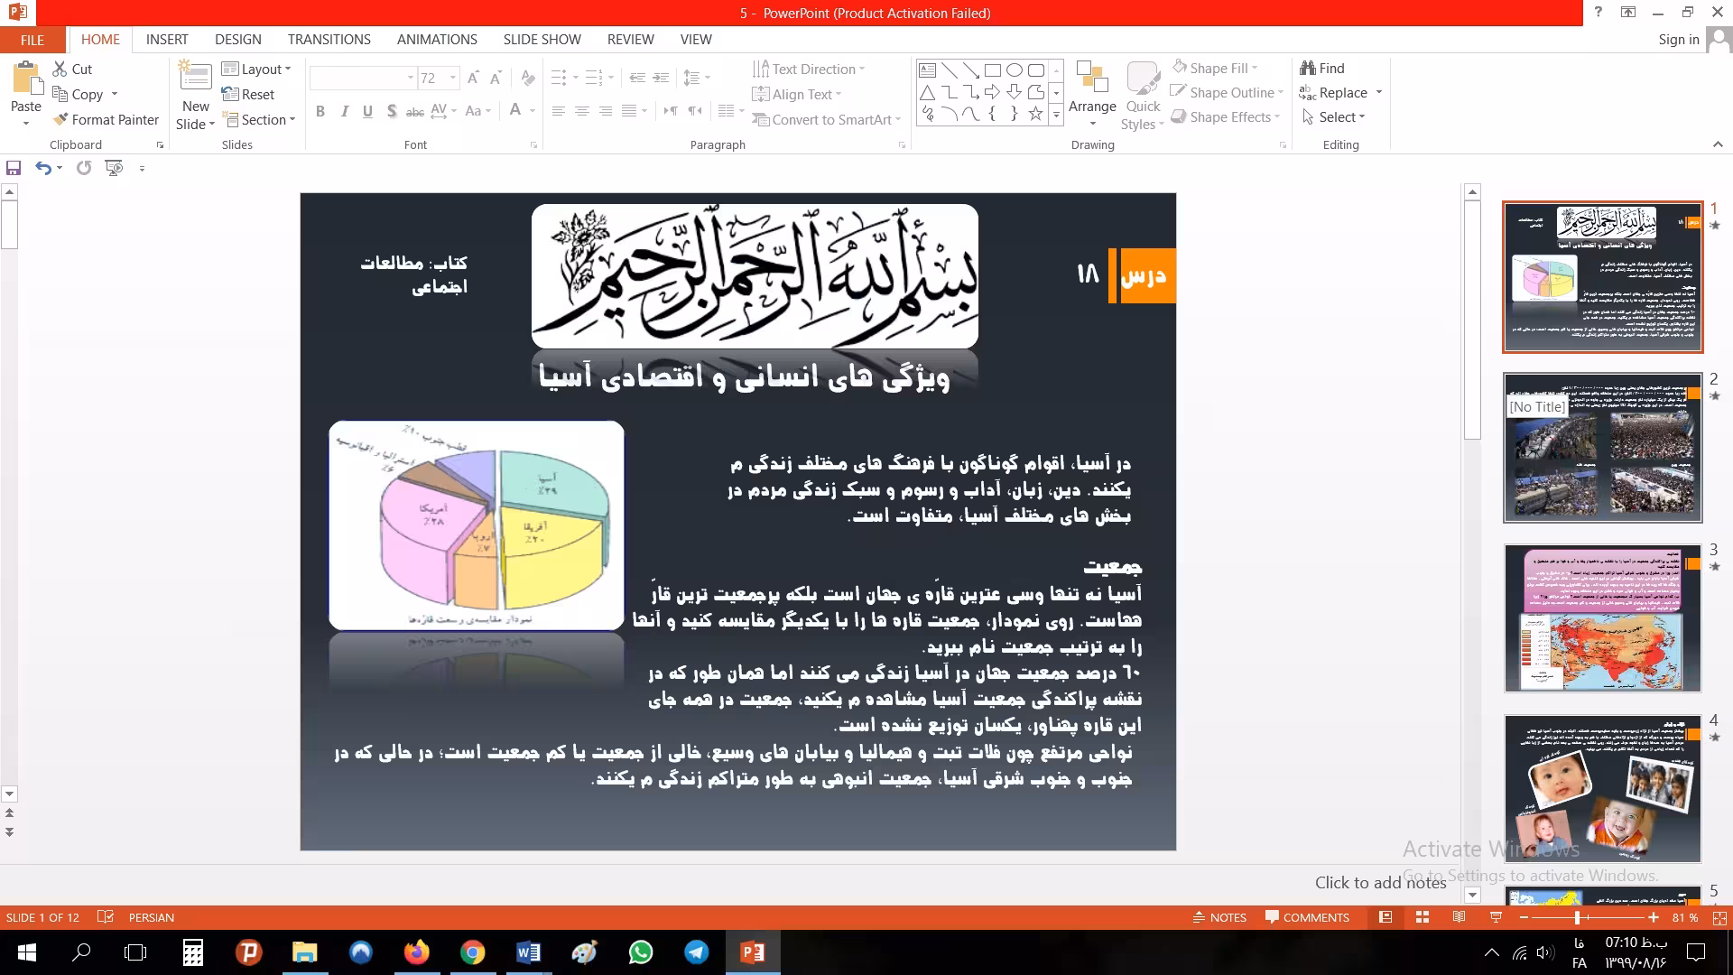
Task: Switch to Slide Sorter view icon
Action: tap(1423, 917)
